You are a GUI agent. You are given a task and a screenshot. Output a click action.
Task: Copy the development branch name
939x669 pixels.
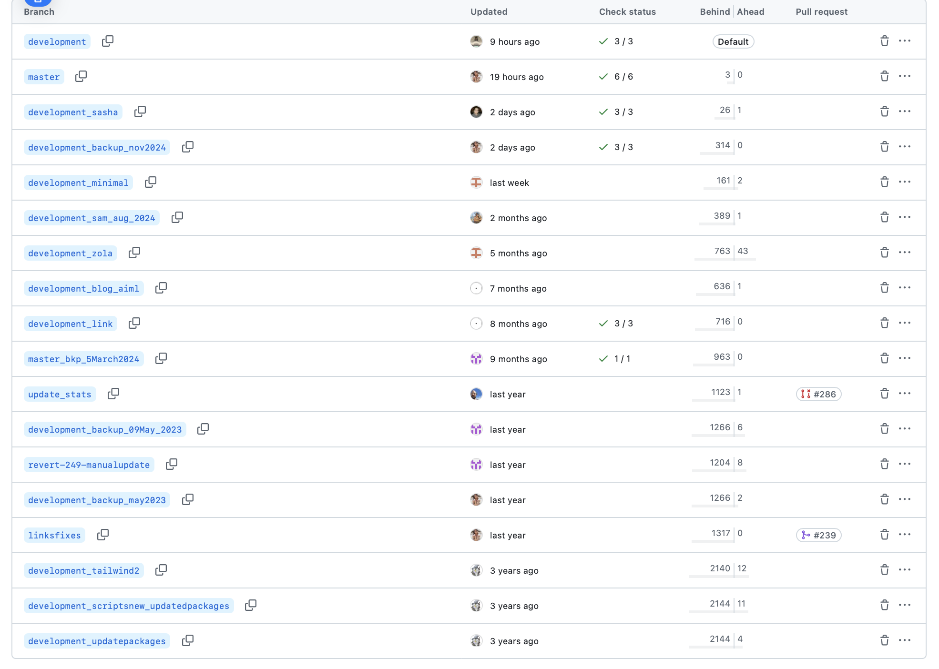pos(108,41)
